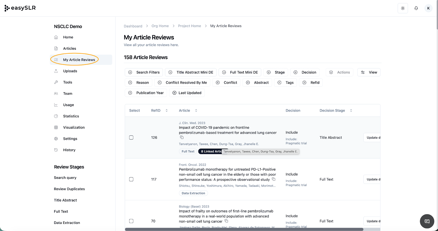Open the chat support bubble
The image size is (438, 231).
(427, 221)
